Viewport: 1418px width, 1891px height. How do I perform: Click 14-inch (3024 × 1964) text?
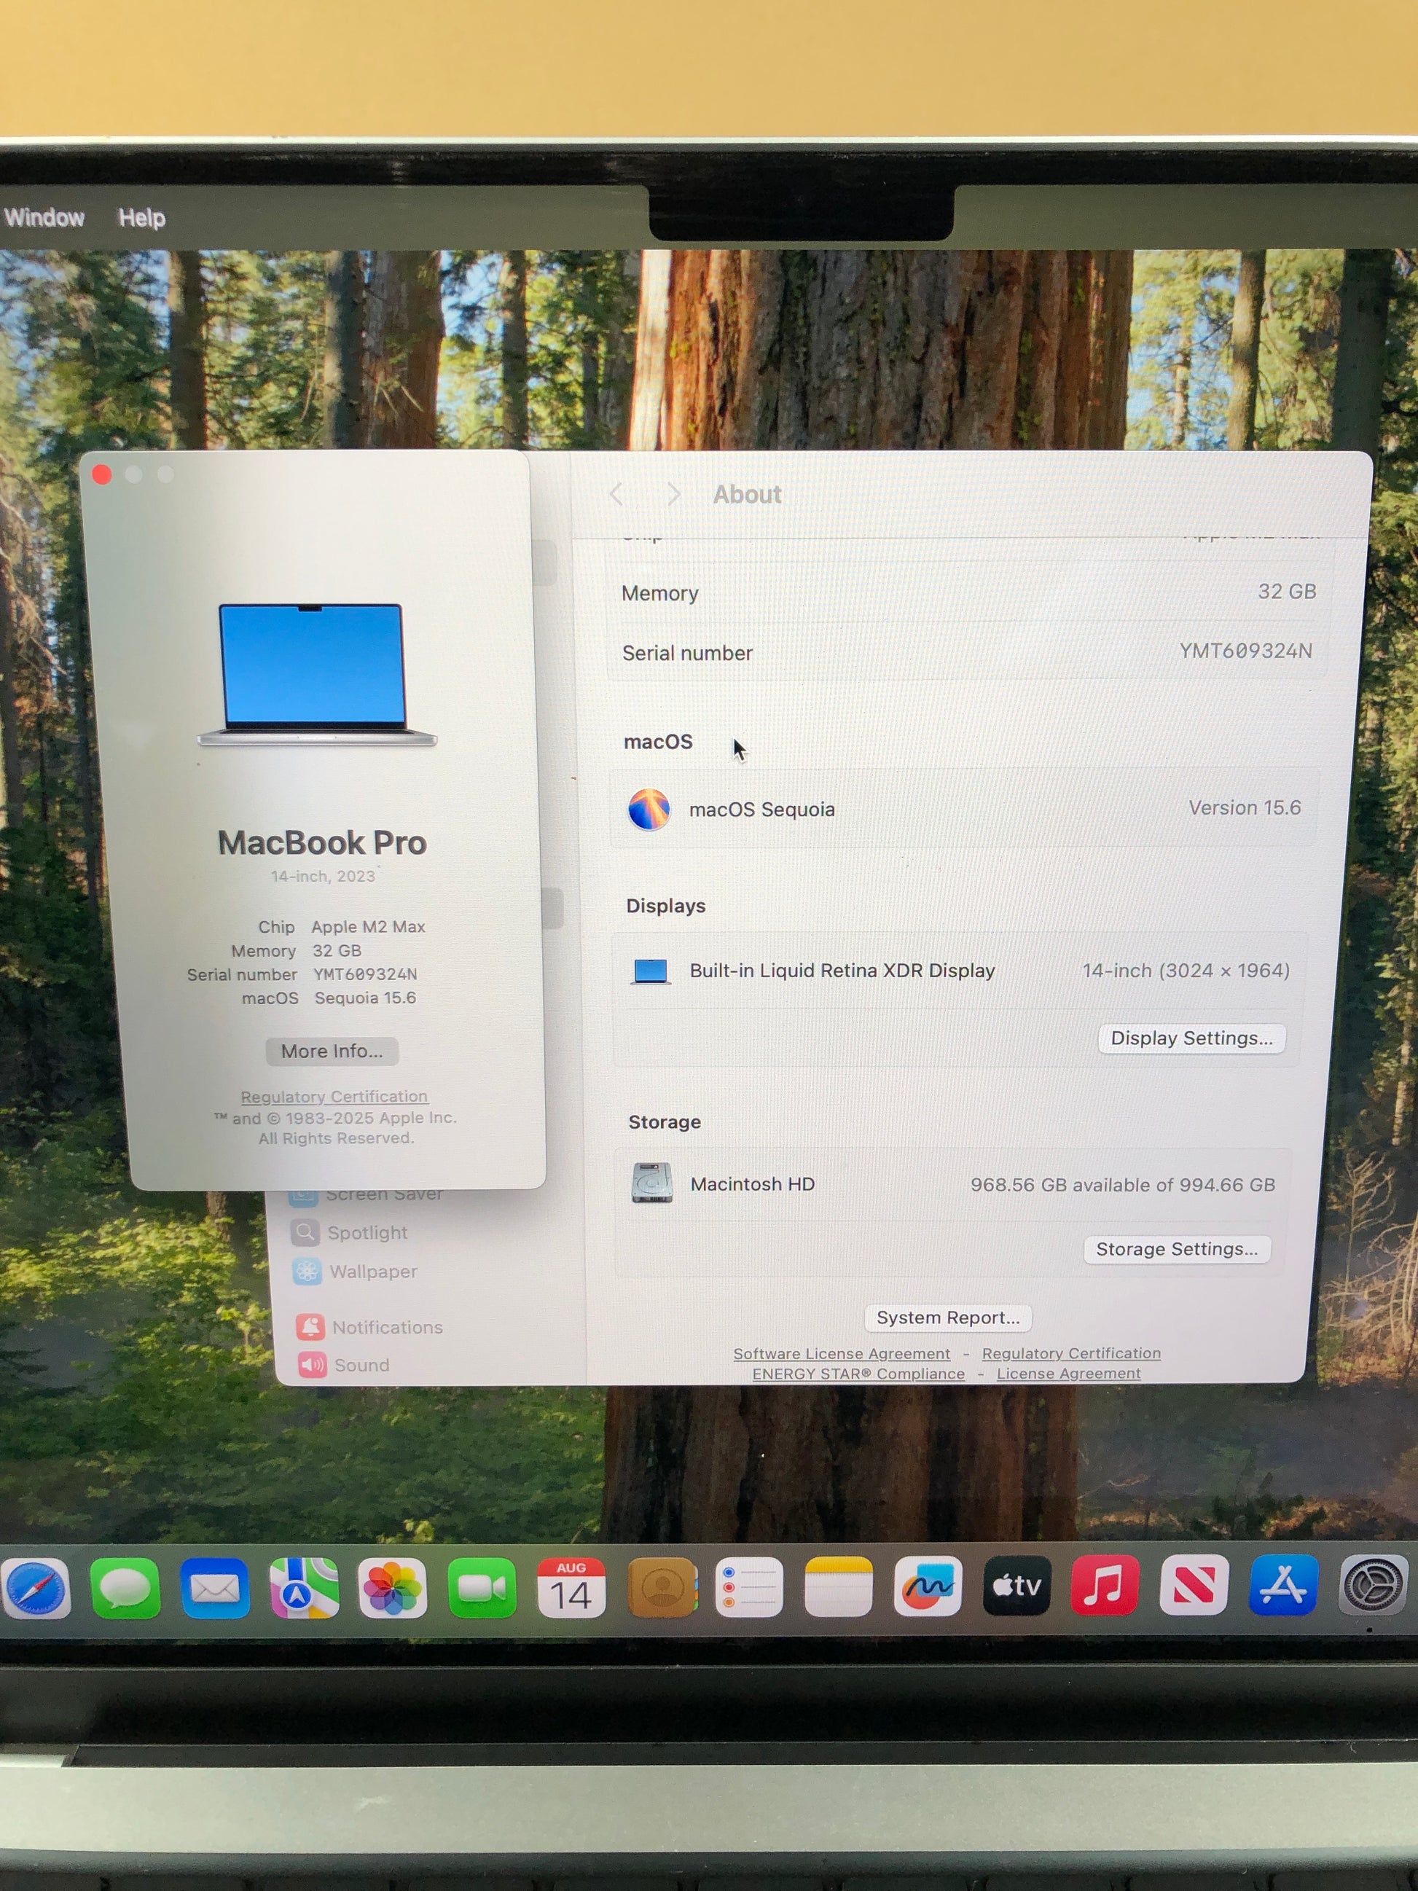click(x=1186, y=971)
